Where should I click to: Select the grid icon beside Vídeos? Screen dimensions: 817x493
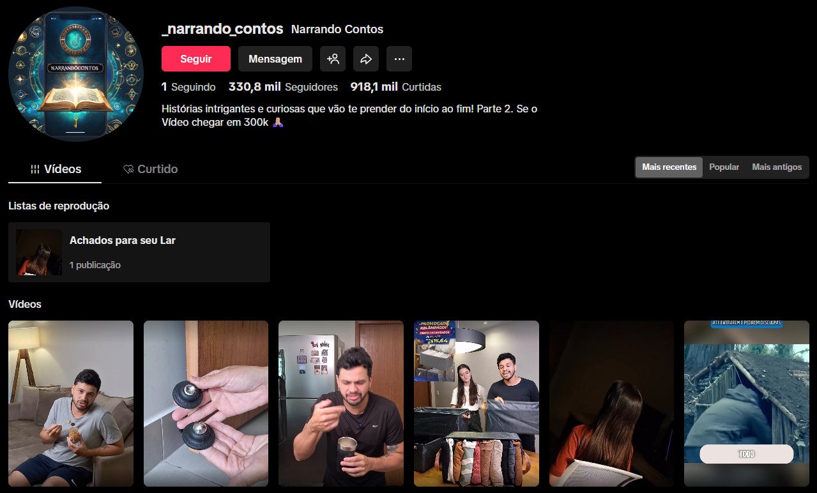pos(34,169)
